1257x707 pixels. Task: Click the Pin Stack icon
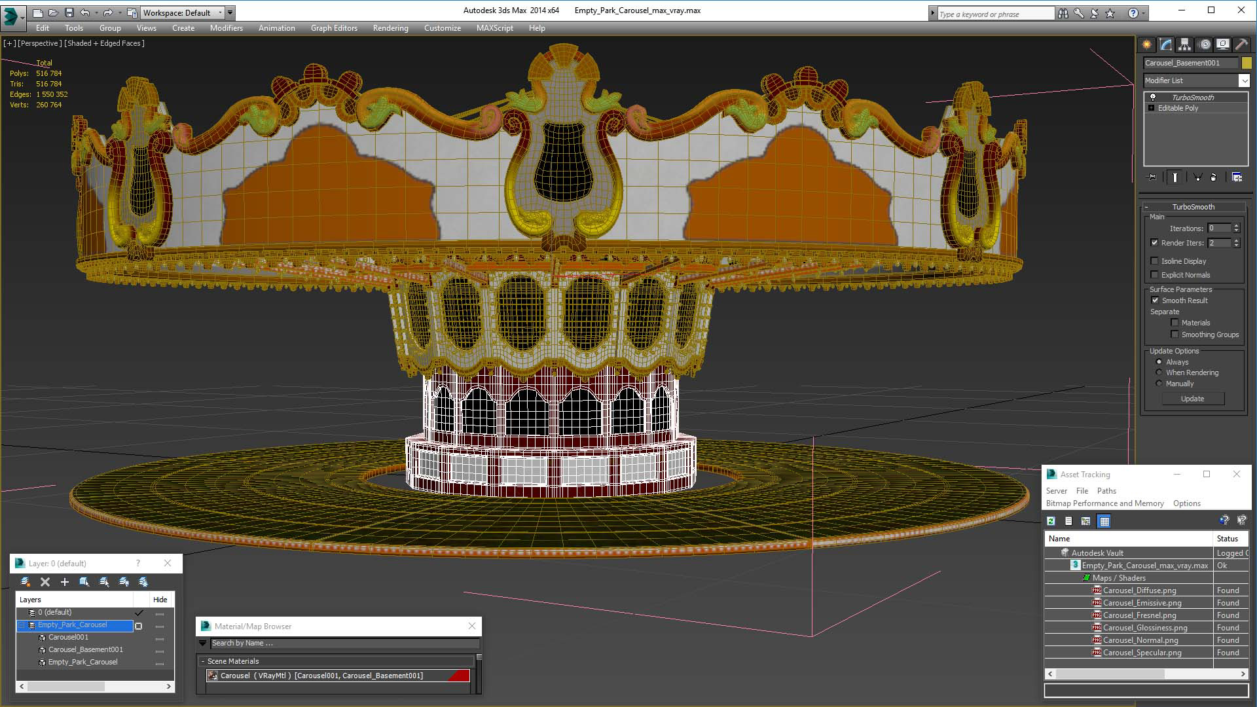(x=1152, y=177)
